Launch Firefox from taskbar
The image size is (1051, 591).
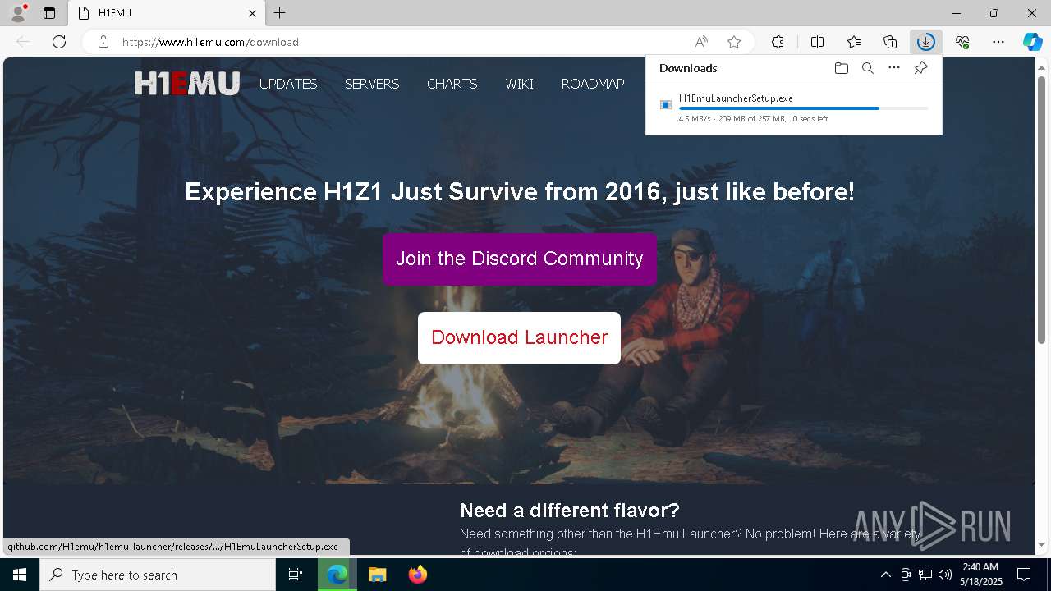coord(417,575)
